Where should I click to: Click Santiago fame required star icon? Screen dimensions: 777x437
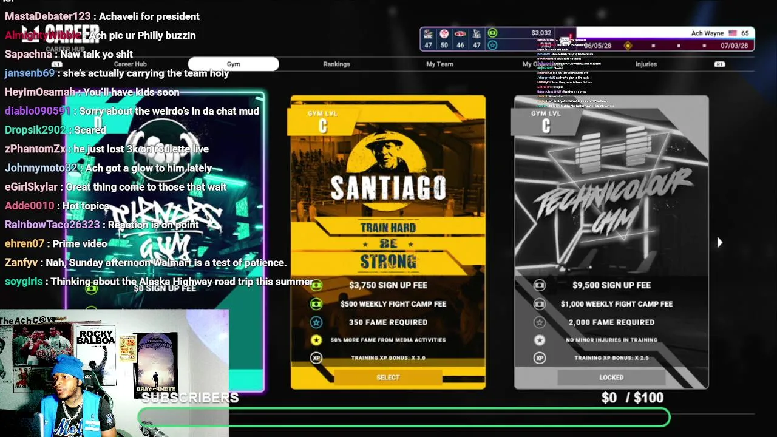pos(316,322)
